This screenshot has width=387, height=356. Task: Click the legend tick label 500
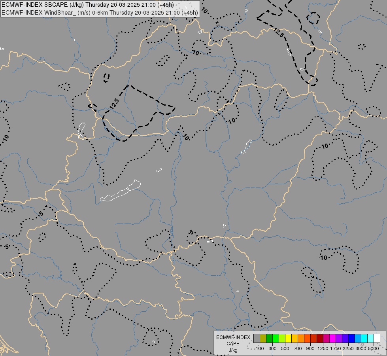(x=285, y=348)
